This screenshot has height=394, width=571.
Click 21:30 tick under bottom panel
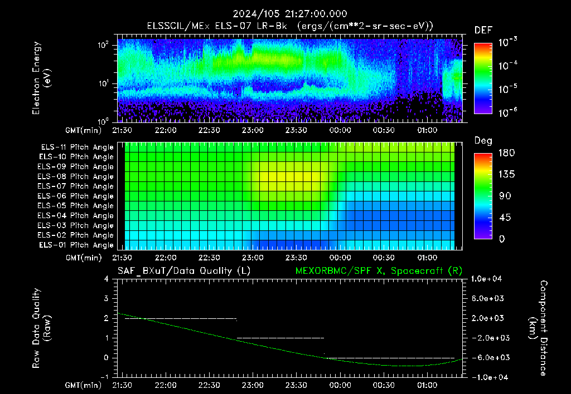point(122,385)
